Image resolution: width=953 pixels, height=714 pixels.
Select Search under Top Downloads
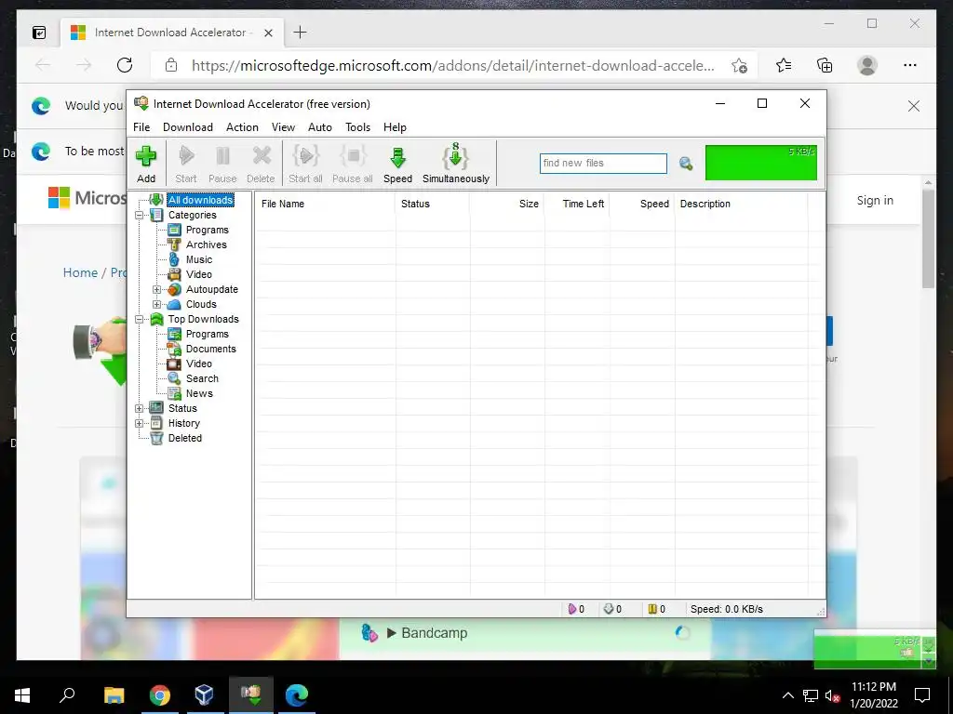pos(202,378)
